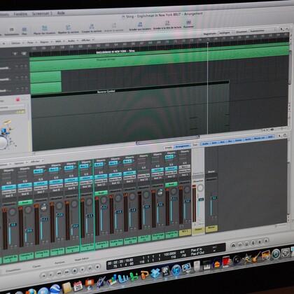The width and height of the screenshot is (294, 294).
Task: Toggle the Master channel filter in mixer
Action: pos(259,138)
